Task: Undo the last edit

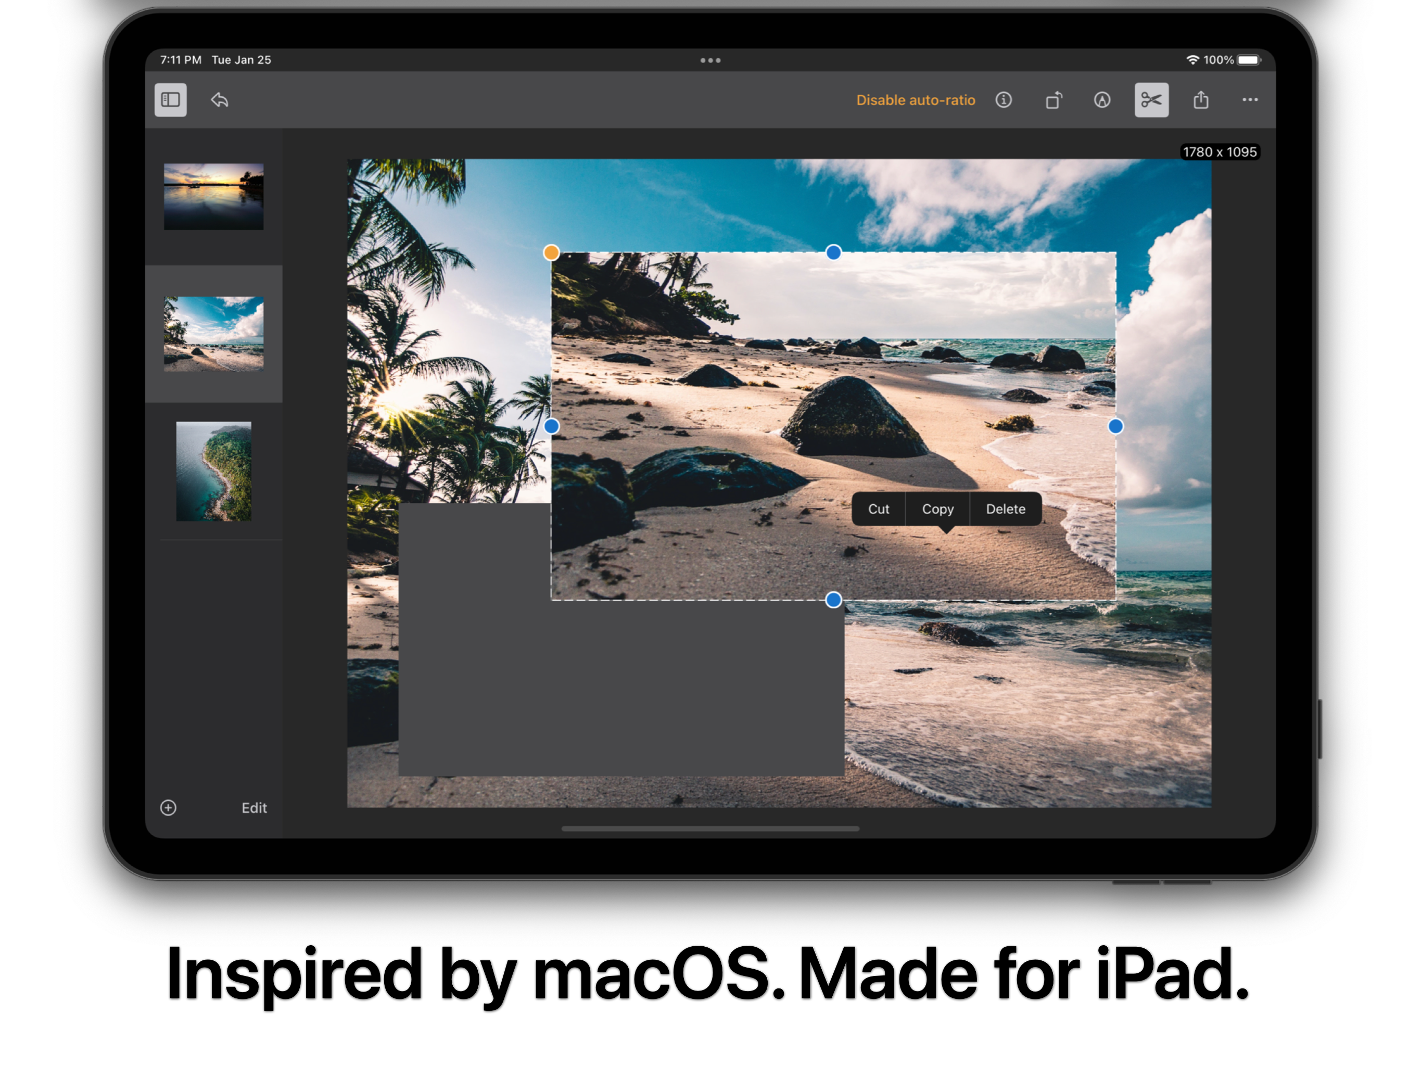Action: tap(219, 99)
